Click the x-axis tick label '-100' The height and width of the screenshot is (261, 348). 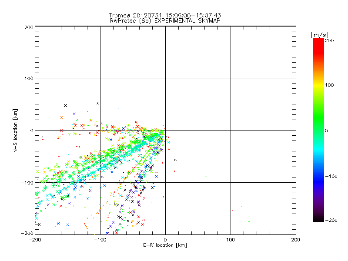[100, 240]
